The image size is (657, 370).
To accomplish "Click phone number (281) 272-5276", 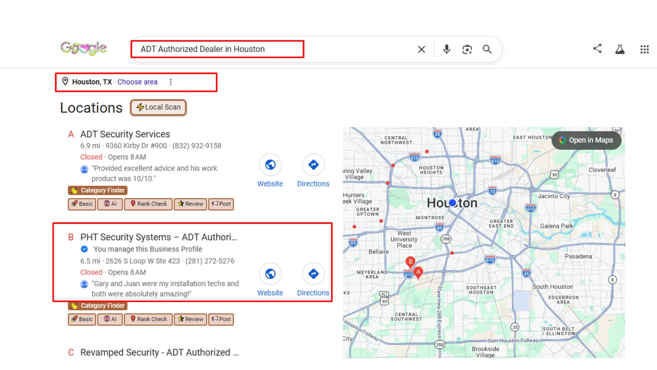I will (210, 261).
